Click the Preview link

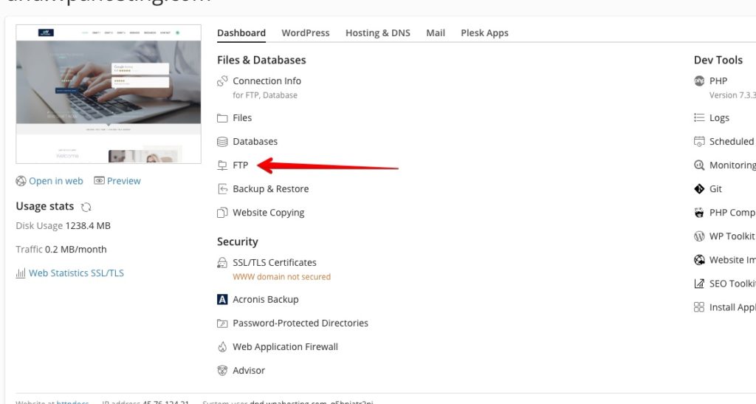click(x=124, y=181)
